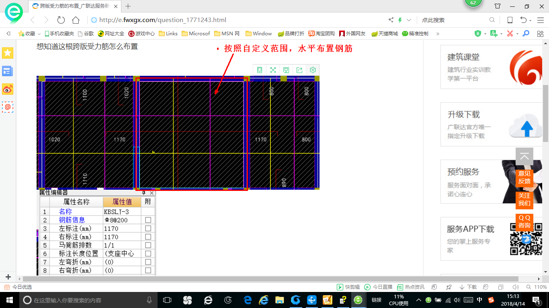Open Microsoft Edge from the taskbar
549x308 pixels.
click(x=248, y=300)
